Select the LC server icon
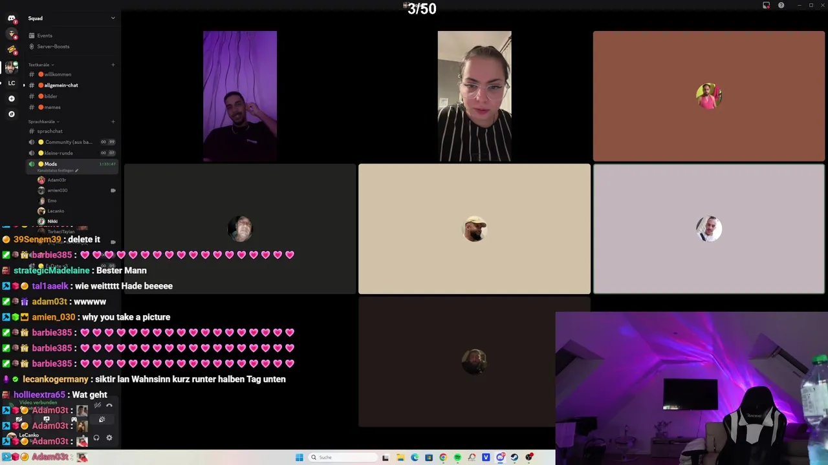 coord(11,83)
